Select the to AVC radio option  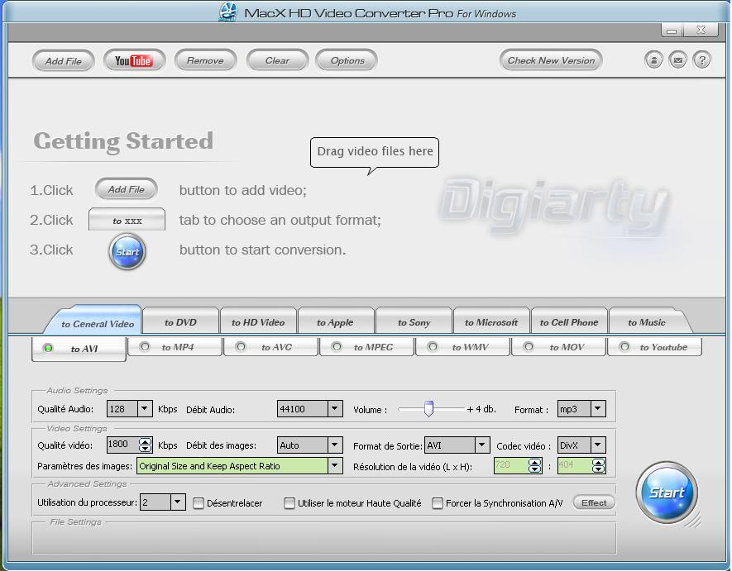pyautogui.click(x=241, y=347)
